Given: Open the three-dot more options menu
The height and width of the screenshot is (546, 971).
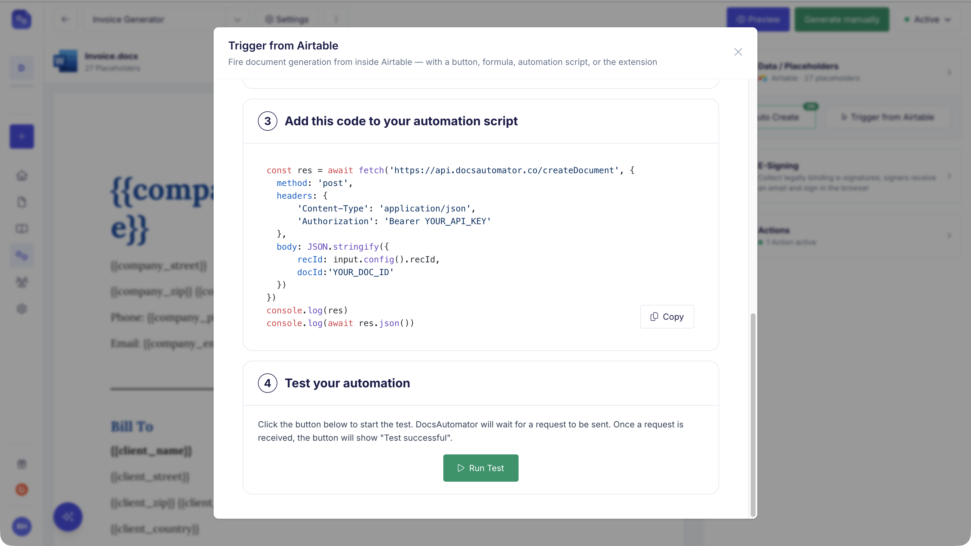Looking at the screenshot, I should [x=336, y=20].
